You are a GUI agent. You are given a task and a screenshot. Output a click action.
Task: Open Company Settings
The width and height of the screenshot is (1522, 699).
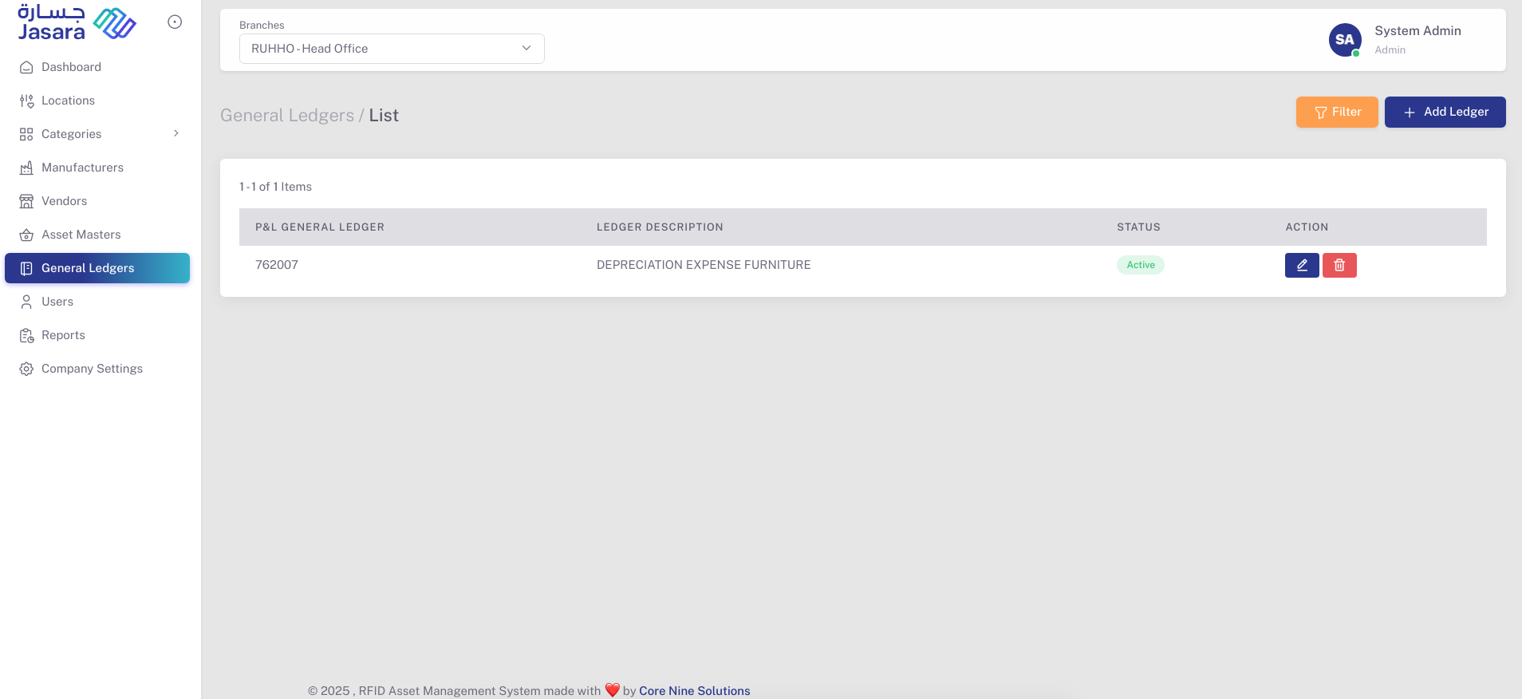coord(92,369)
